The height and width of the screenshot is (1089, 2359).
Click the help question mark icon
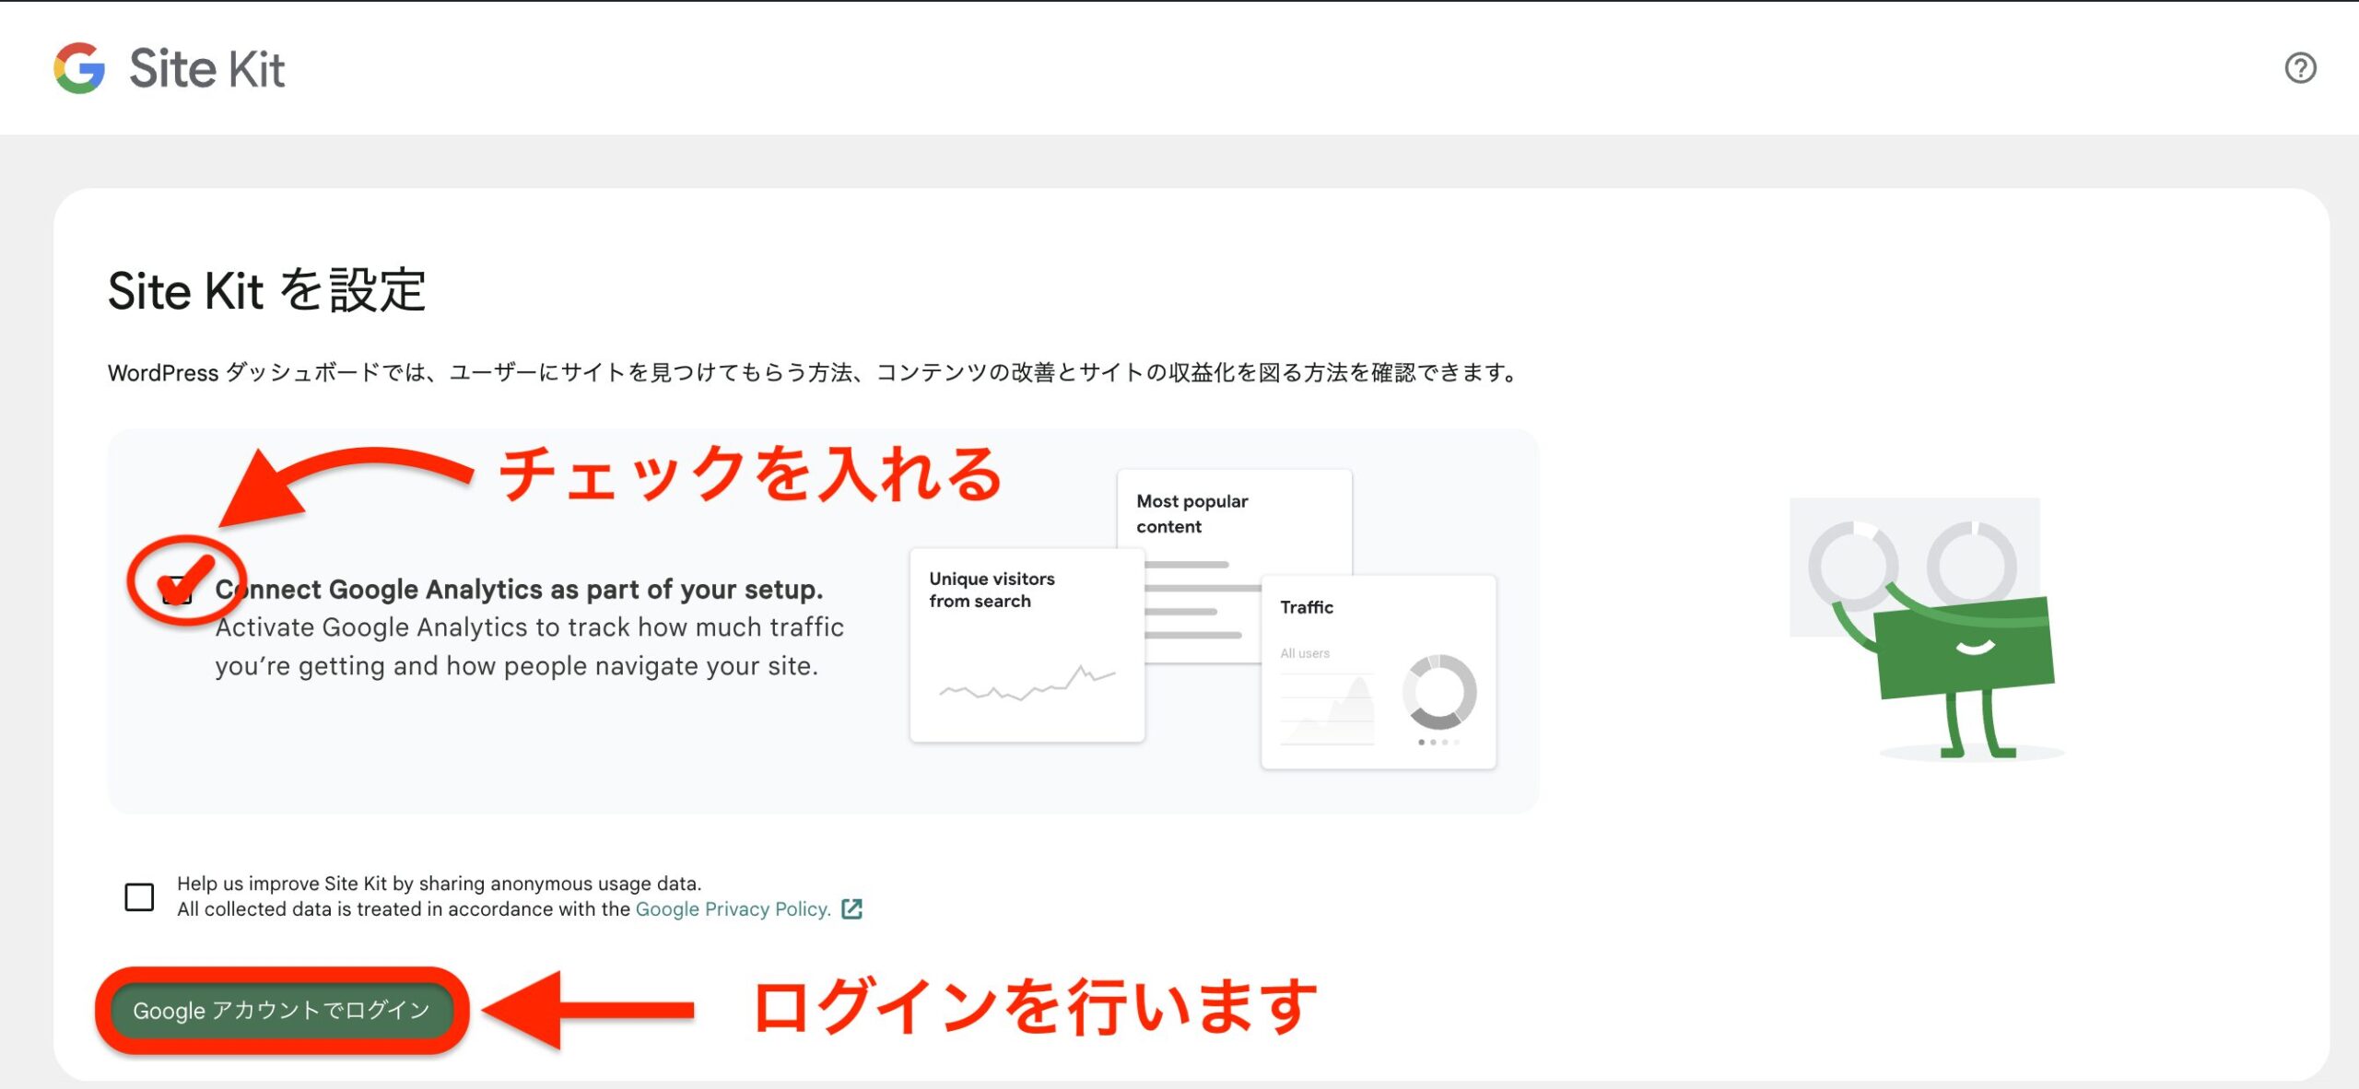tap(2300, 68)
